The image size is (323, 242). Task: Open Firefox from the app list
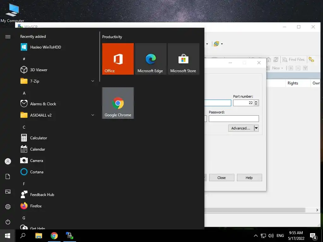(58, 206)
